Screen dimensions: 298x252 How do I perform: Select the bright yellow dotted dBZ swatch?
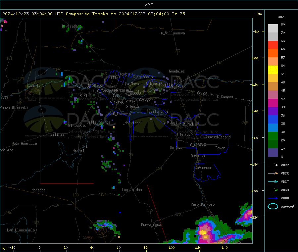[x=273, y=70]
